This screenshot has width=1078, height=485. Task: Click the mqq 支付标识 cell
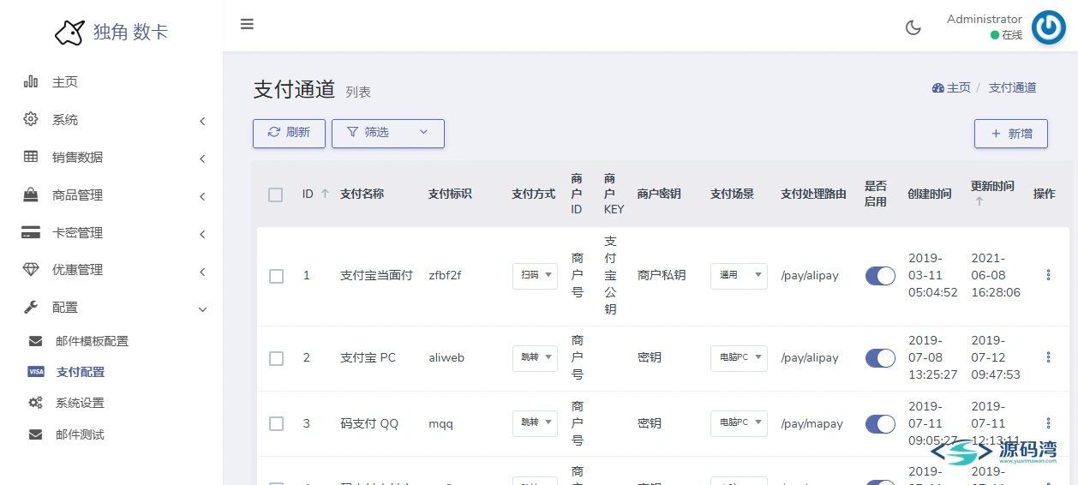[x=440, y=423]
